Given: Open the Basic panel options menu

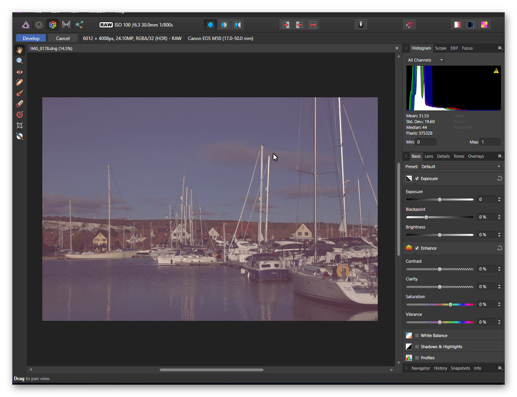Looking at the screenshot, I should tap(500, 156).
